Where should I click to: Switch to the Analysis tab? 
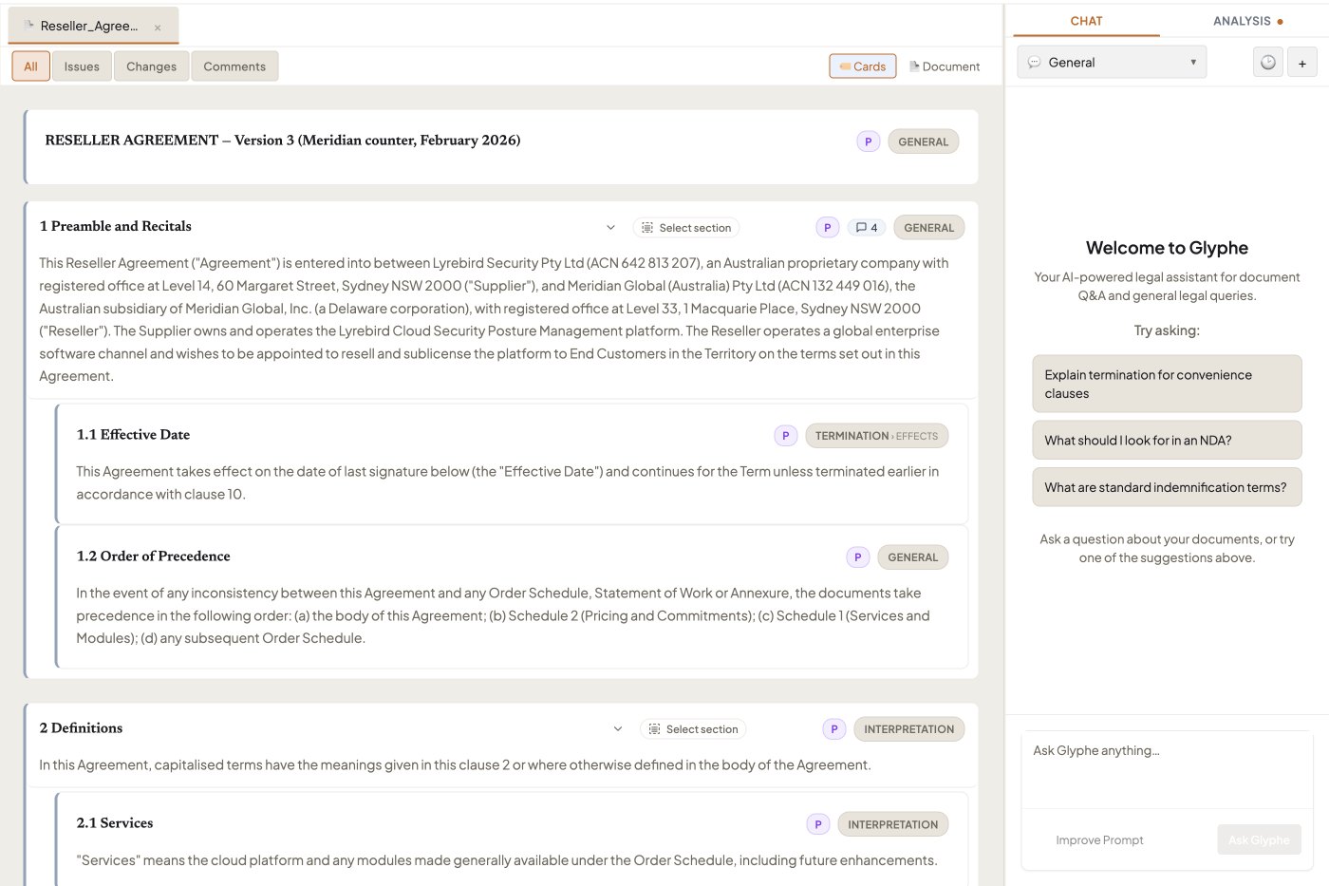click(x=1247, y=21)
